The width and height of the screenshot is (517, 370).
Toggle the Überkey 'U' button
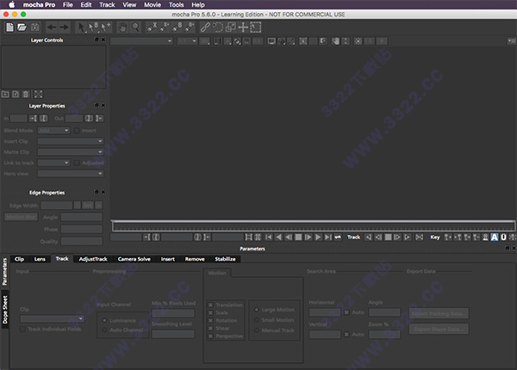(503, 237)
